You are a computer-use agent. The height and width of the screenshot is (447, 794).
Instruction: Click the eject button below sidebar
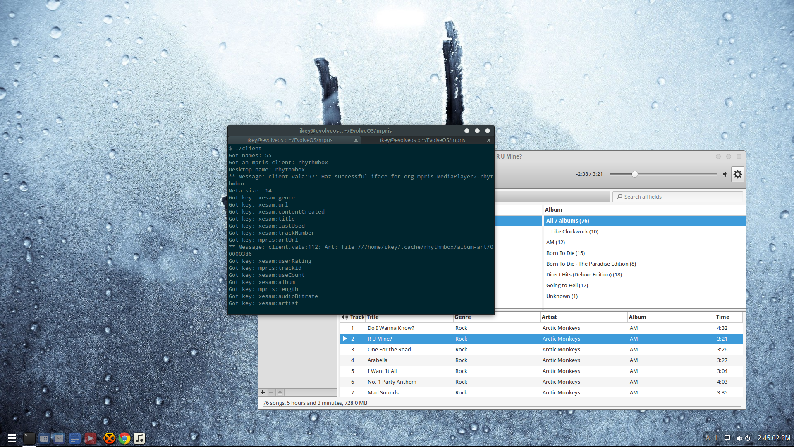(x=280, y=392)
